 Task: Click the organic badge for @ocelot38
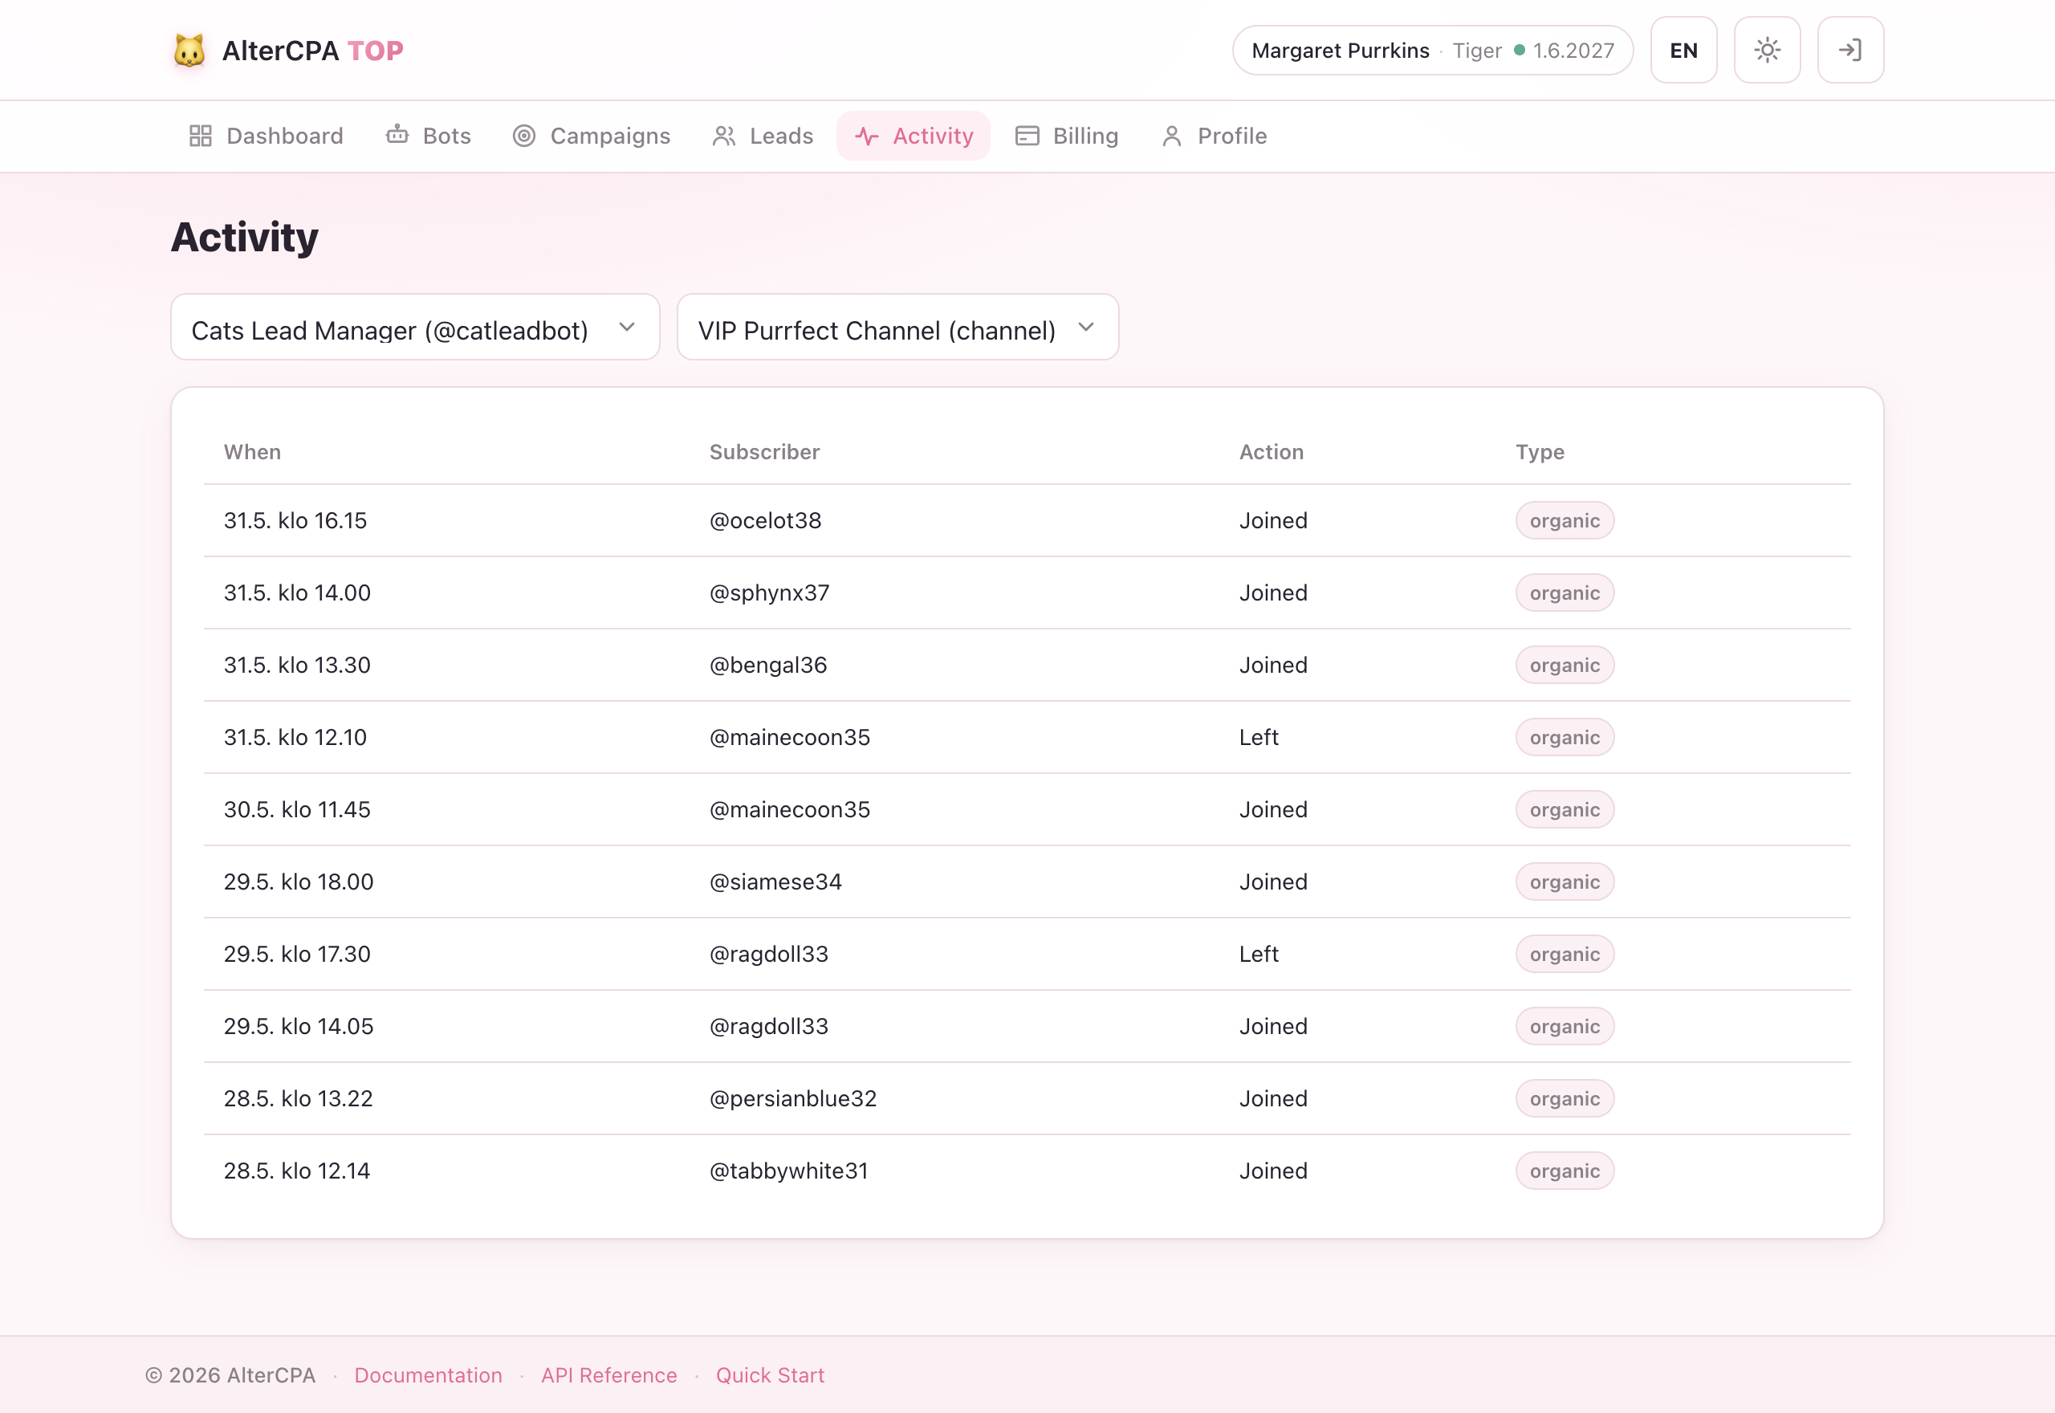coord(1565,520)
